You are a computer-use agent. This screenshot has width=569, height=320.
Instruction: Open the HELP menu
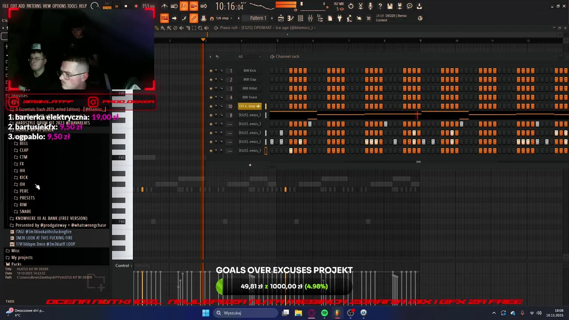point(83,6)
